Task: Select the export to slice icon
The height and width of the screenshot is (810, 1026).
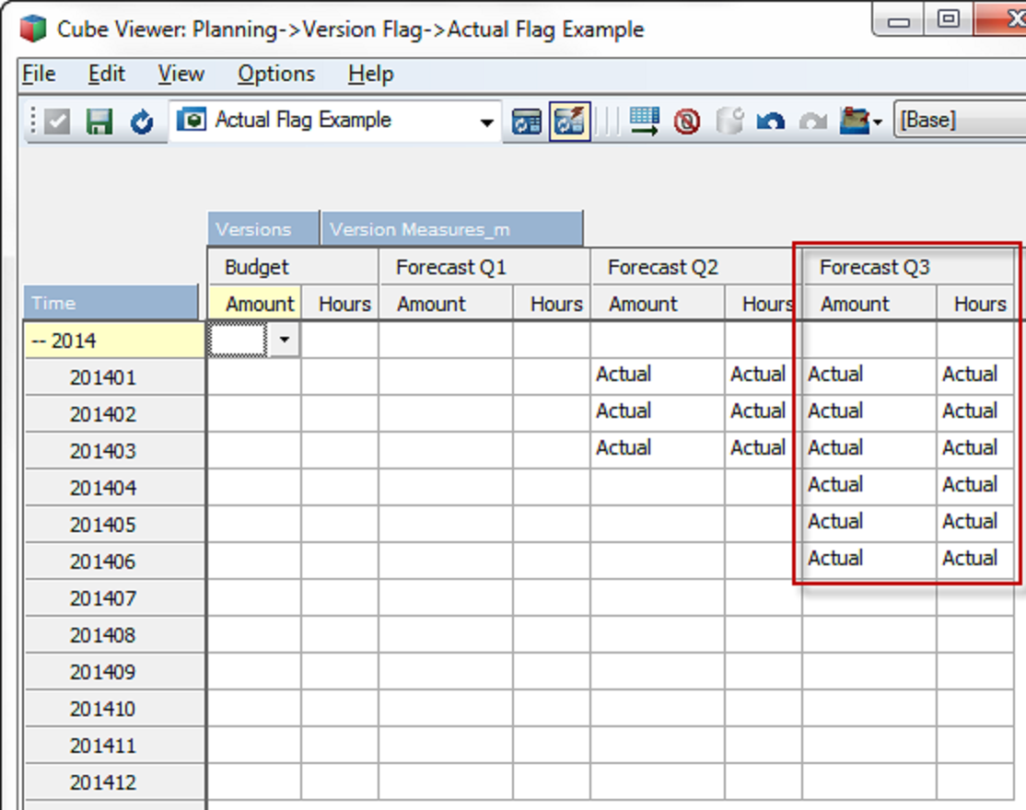Action: pyautogui.click(x=645, y=121)
